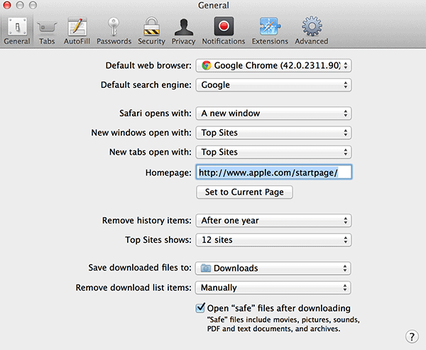Open the Tabs preferences pane

tap(47, 30)
